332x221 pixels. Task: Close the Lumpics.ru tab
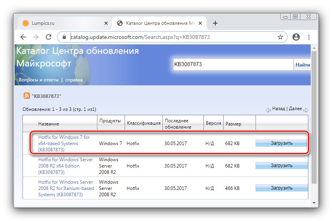pos(106,23)
